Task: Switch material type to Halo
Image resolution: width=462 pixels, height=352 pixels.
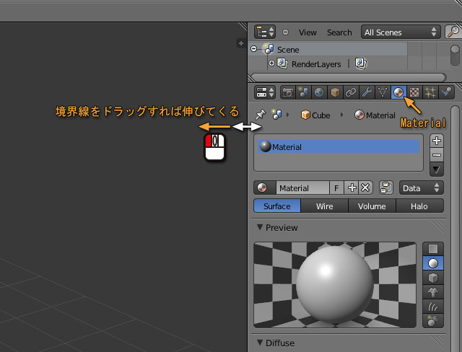Action: 419,206
